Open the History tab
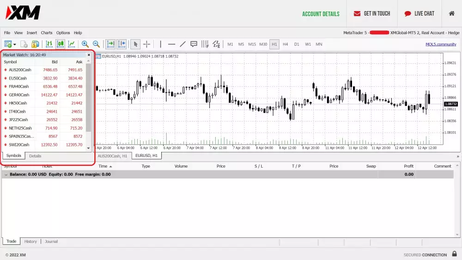 pos(30,242)
